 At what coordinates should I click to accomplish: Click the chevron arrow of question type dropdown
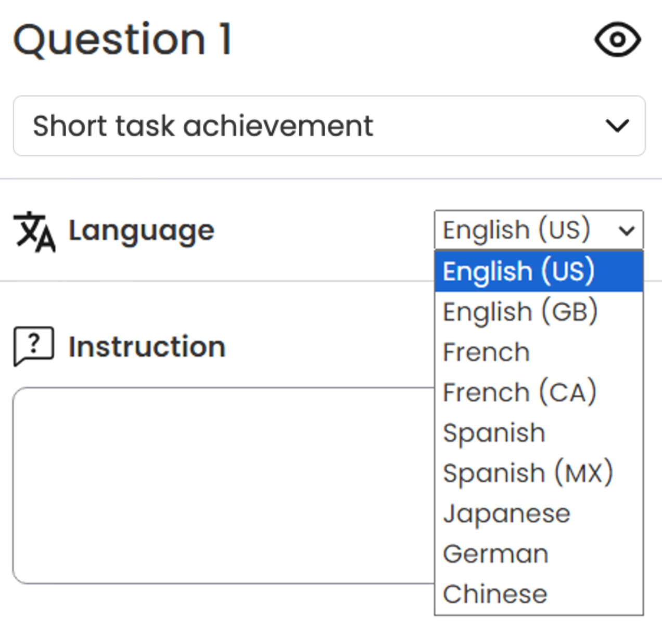tap(617, 126)
